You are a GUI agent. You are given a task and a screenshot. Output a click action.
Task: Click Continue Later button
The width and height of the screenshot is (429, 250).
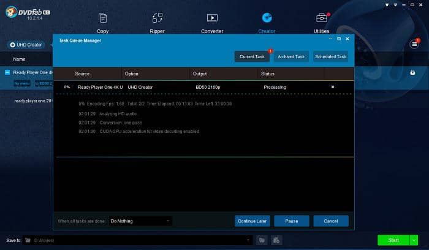pos(252,221)
